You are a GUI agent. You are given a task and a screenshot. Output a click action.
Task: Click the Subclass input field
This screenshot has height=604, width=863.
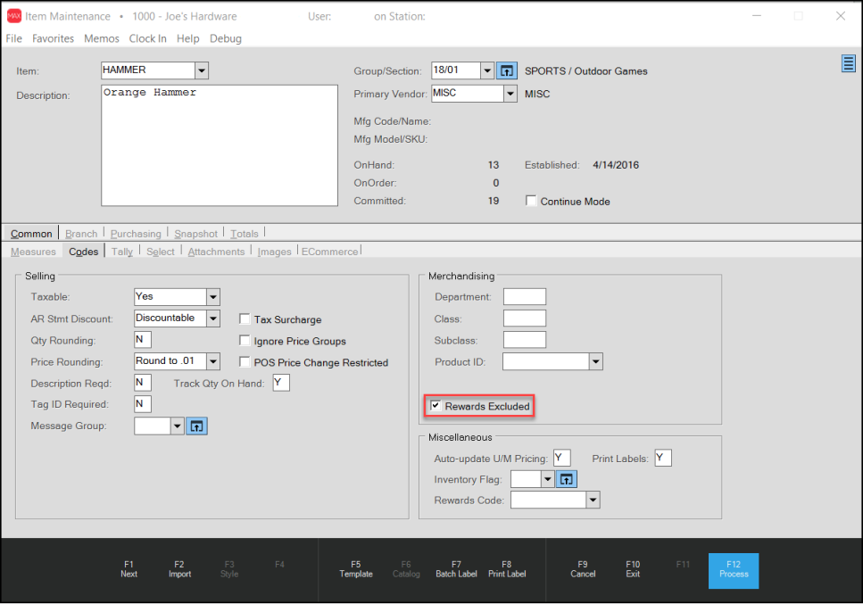[525, 340]
